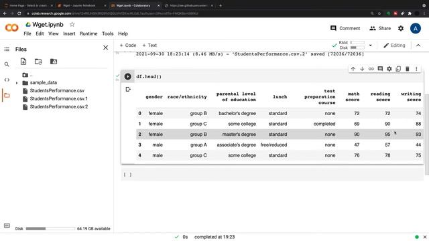Image resolution: width=429 pixels, height=241 pixels.
Task: Click 'free/reduced' lunch cell
Action: (273, 145)
